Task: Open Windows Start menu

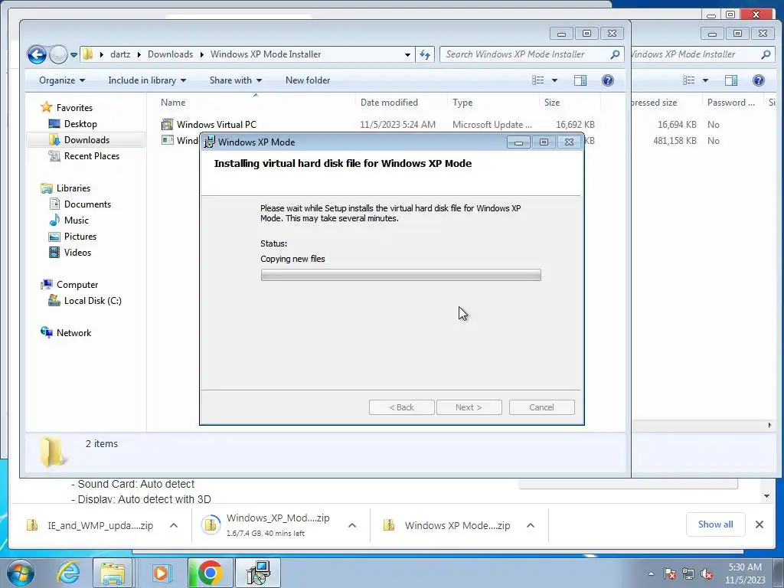Action: point(20,573)
